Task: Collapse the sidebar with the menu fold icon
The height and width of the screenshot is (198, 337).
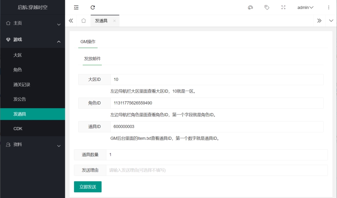Action: click(76, 7)
